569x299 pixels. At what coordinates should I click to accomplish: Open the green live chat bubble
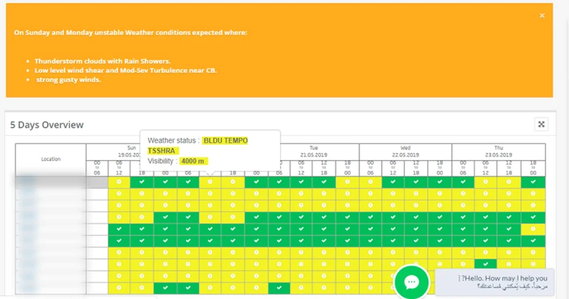pos(411,282)
